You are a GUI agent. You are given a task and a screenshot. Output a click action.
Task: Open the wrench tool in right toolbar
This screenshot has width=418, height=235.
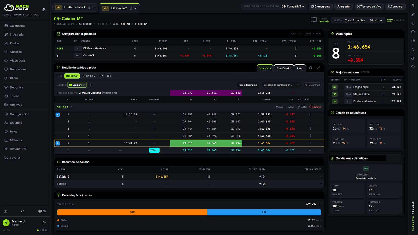click(x=413, y=14)
